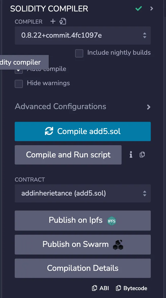The height and width of the screenshot is (298, 166).
Task: Click the info icon beside Compile and Run script
Action: pos(131,155)
